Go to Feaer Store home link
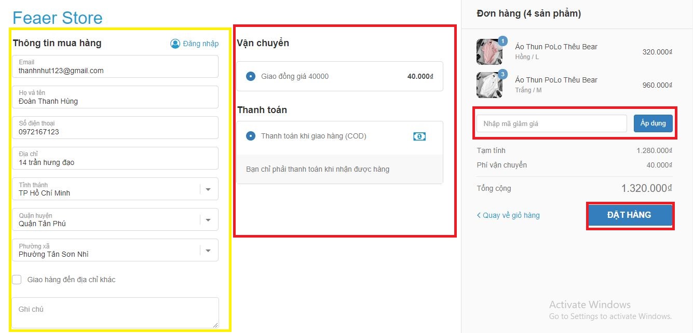The image size is (693, 333). point(57,18)
